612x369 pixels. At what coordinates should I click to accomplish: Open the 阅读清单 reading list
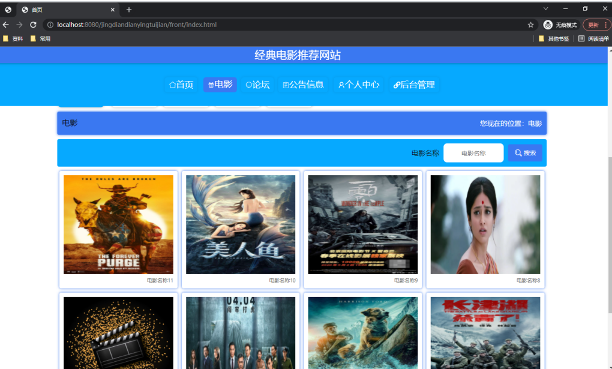[593, 38]
